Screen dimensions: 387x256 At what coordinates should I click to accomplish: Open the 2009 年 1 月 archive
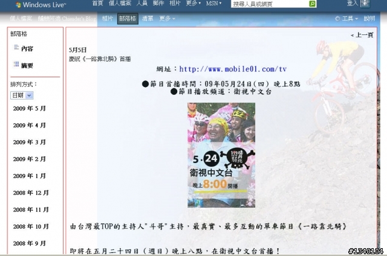30,176
